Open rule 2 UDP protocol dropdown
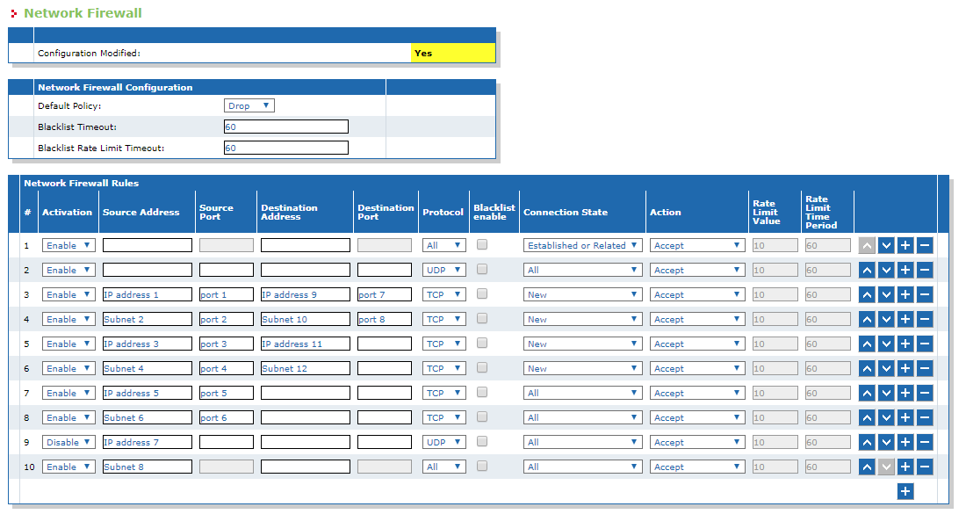966x514 pixels. coord(443,270)
